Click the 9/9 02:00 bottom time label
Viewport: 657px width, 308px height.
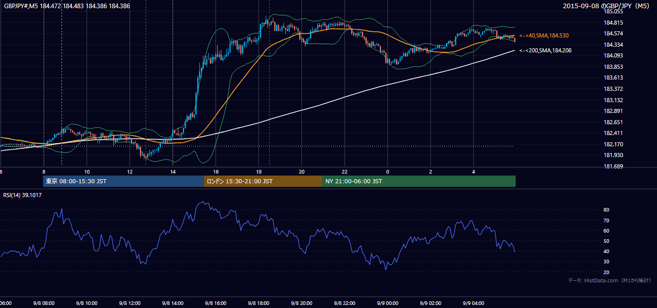coord(431,303)
